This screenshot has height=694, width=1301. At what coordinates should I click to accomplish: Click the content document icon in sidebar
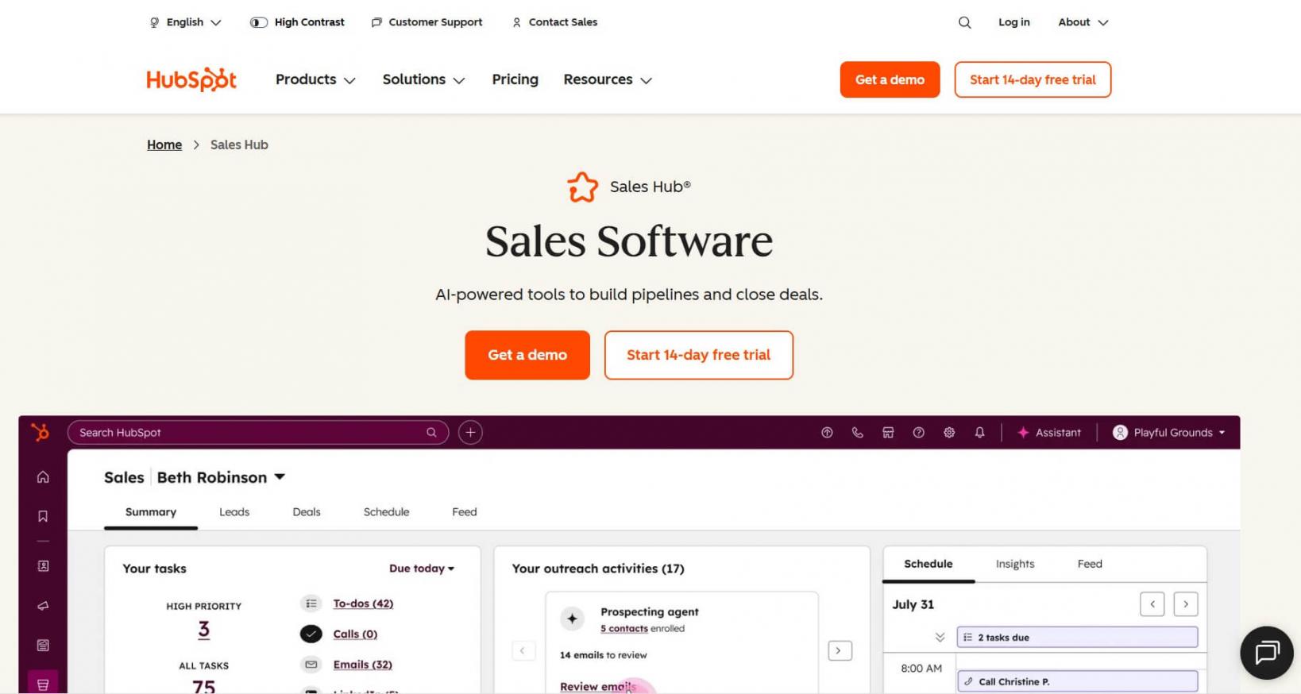(x=43, y=646)
